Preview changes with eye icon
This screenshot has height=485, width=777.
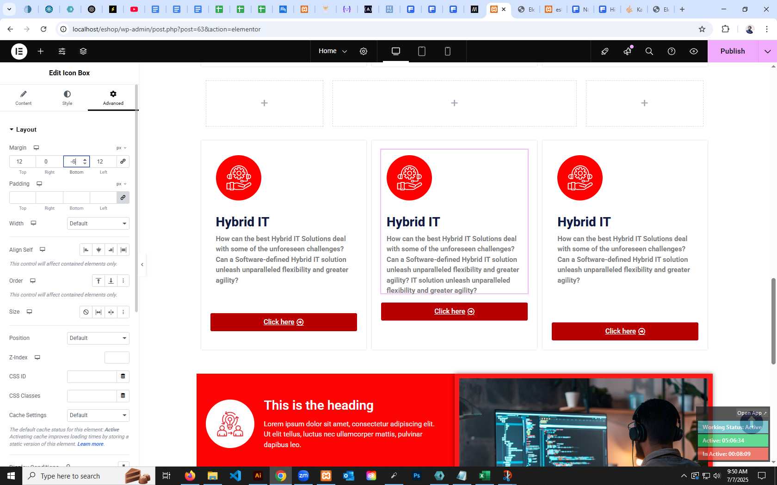(x=694, y=51)
